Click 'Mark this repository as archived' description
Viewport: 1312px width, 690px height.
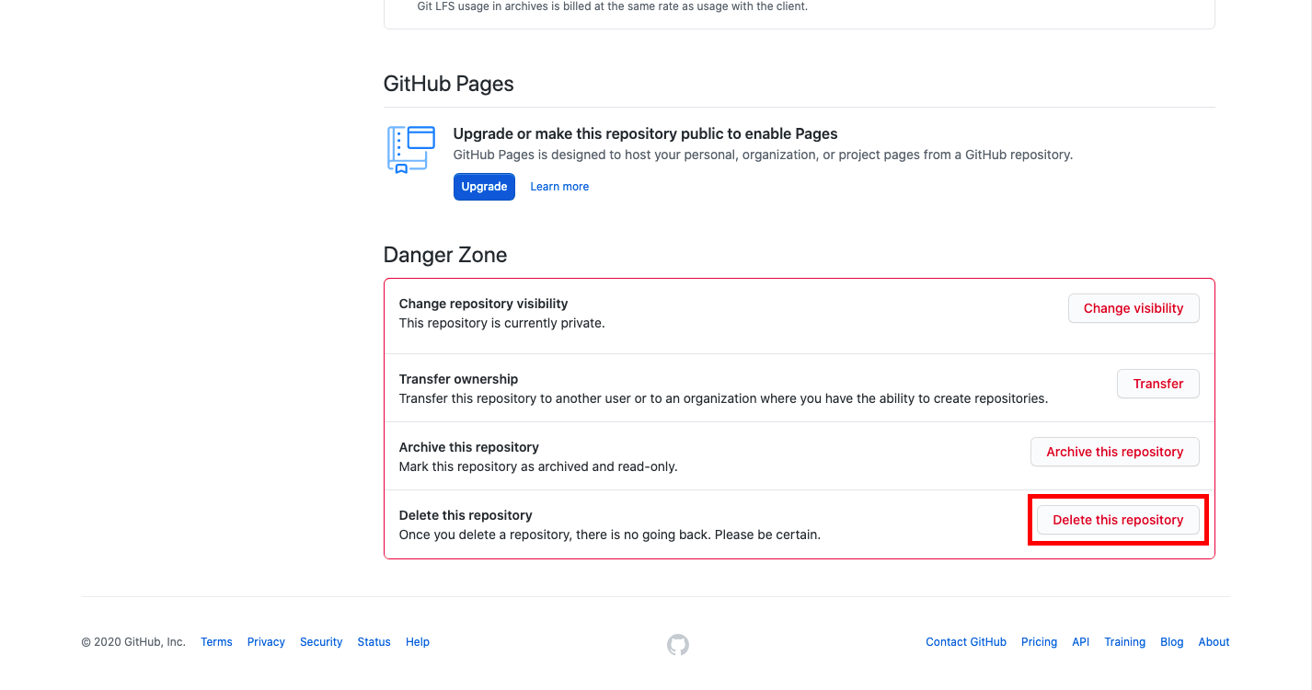pyautogui.click(x=537, y=467)
